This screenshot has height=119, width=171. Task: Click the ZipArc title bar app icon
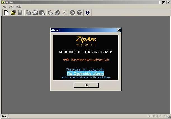pos(3,2)
